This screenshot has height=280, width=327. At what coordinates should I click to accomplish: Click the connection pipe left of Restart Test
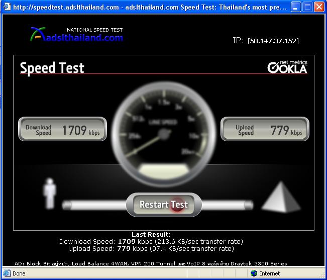coord(95,205)
